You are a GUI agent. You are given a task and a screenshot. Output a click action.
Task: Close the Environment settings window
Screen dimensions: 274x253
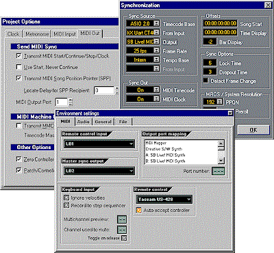(x=230, y=113)
